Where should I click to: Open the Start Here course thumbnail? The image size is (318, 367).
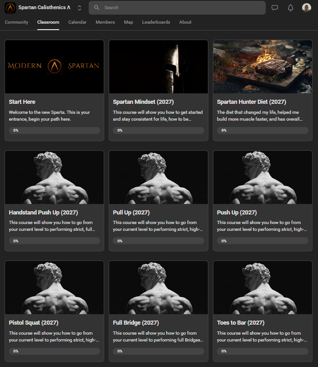(x=54, y=66)
